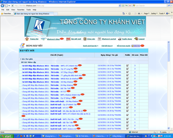Toggle Public checkbox for NMTL KTC Khánh Hòa
173x138 pixels.
pos(127,66)
